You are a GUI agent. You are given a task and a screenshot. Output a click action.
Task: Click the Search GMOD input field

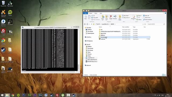[x=156, y=24]
